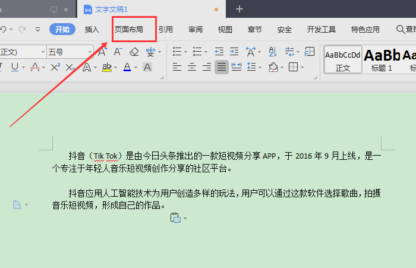Click the decrease indent icon
The width and height of the screenshot is (416, 268).
(219, 52)
